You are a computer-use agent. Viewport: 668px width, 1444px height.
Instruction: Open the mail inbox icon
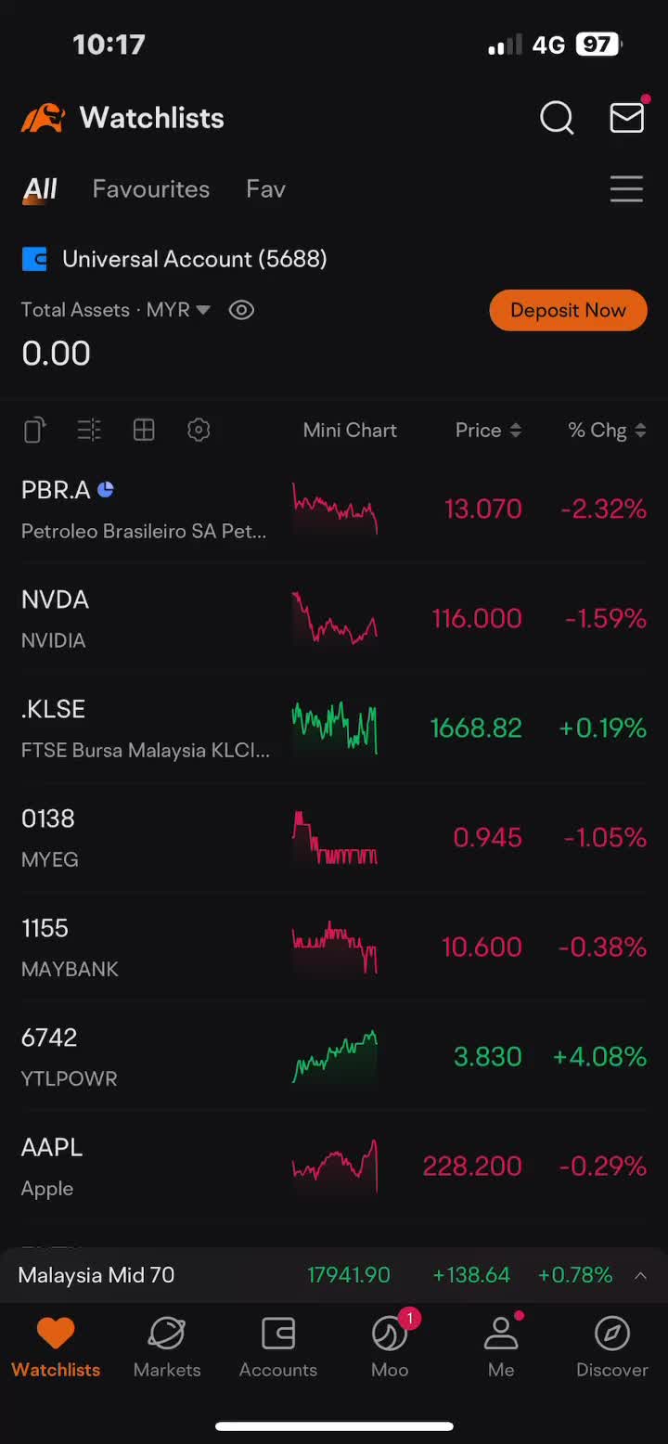click(x=627, y=117)
